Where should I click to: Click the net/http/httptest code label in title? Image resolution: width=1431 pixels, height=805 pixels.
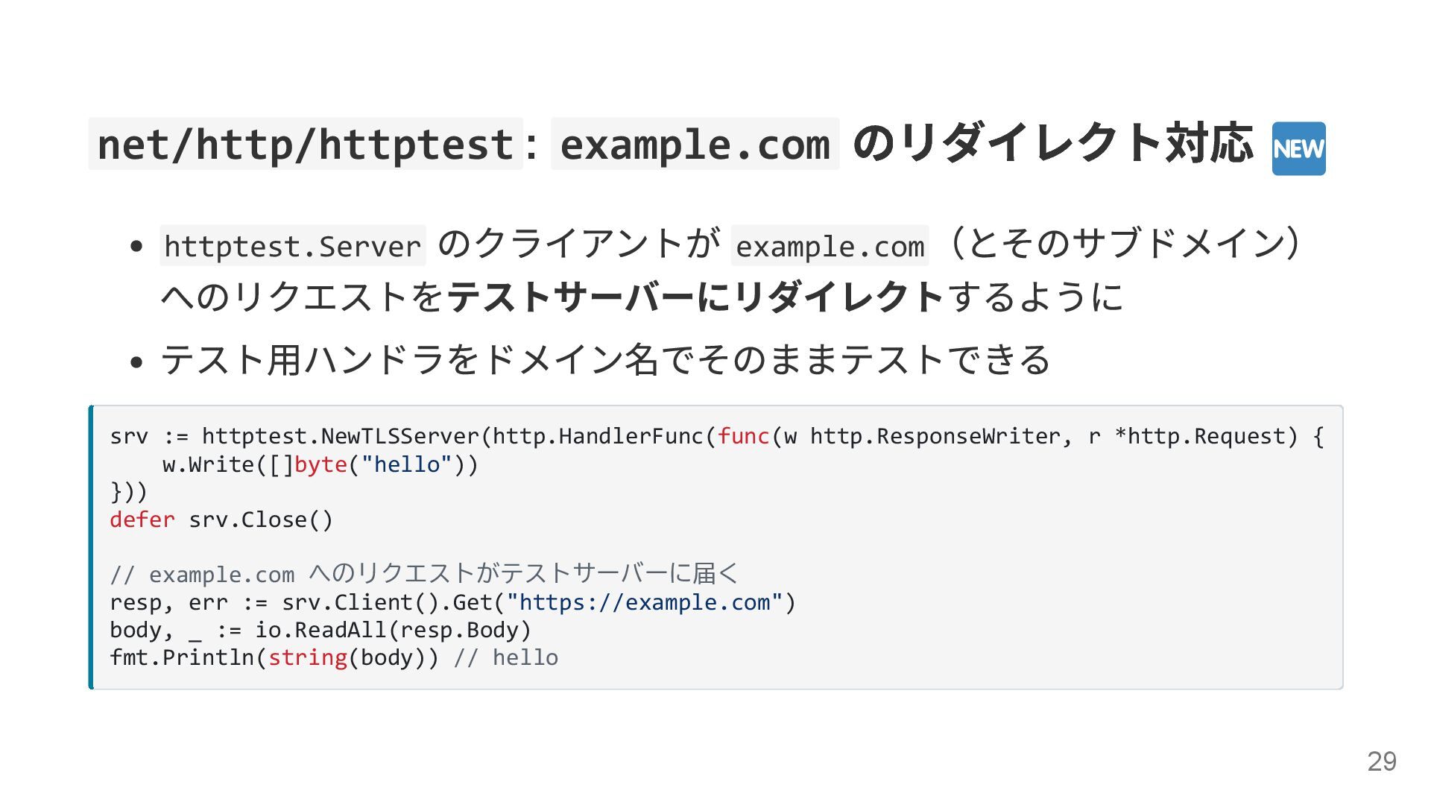click(x=306, y=144)
